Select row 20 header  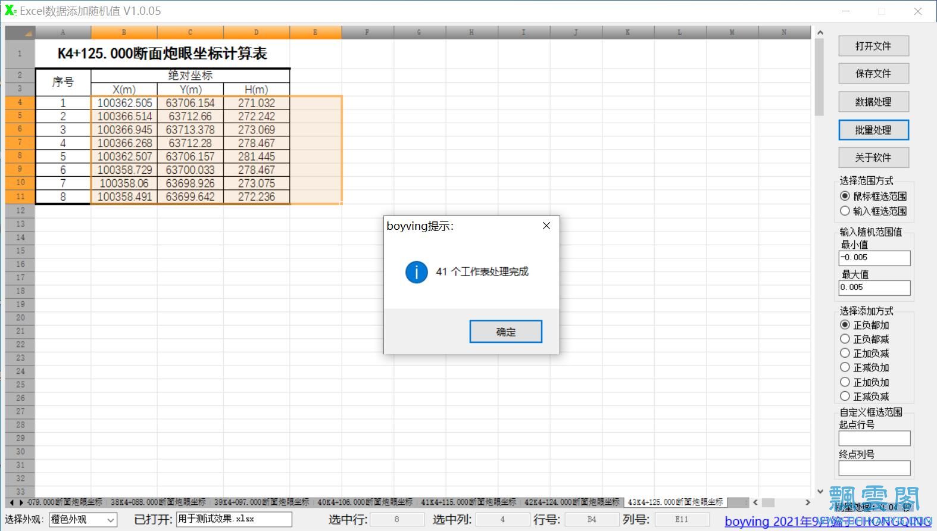[x=20, y=317]
